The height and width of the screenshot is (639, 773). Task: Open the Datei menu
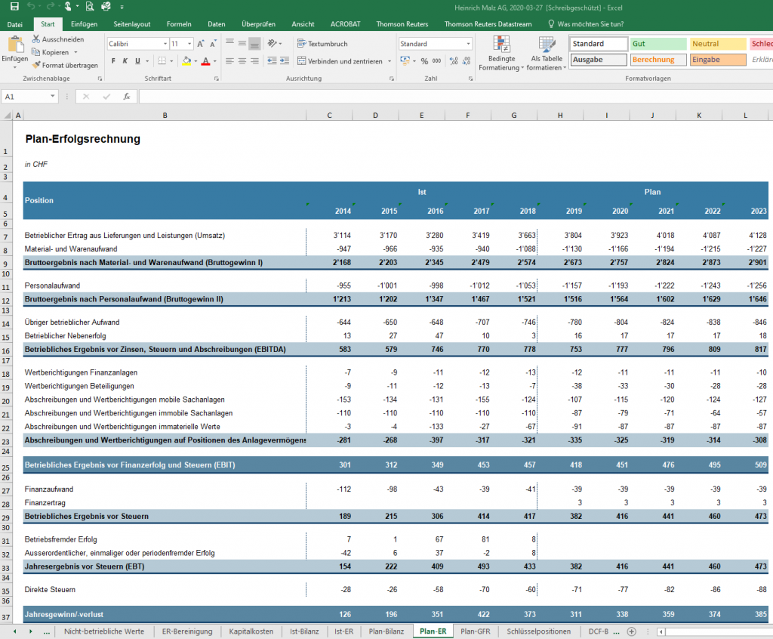(x=15, y=23)
